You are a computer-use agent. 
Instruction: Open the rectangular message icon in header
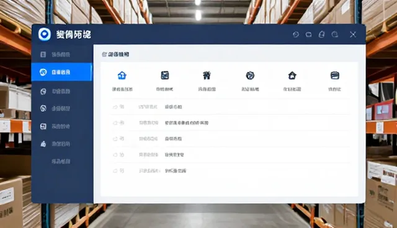tap(309, 34)
